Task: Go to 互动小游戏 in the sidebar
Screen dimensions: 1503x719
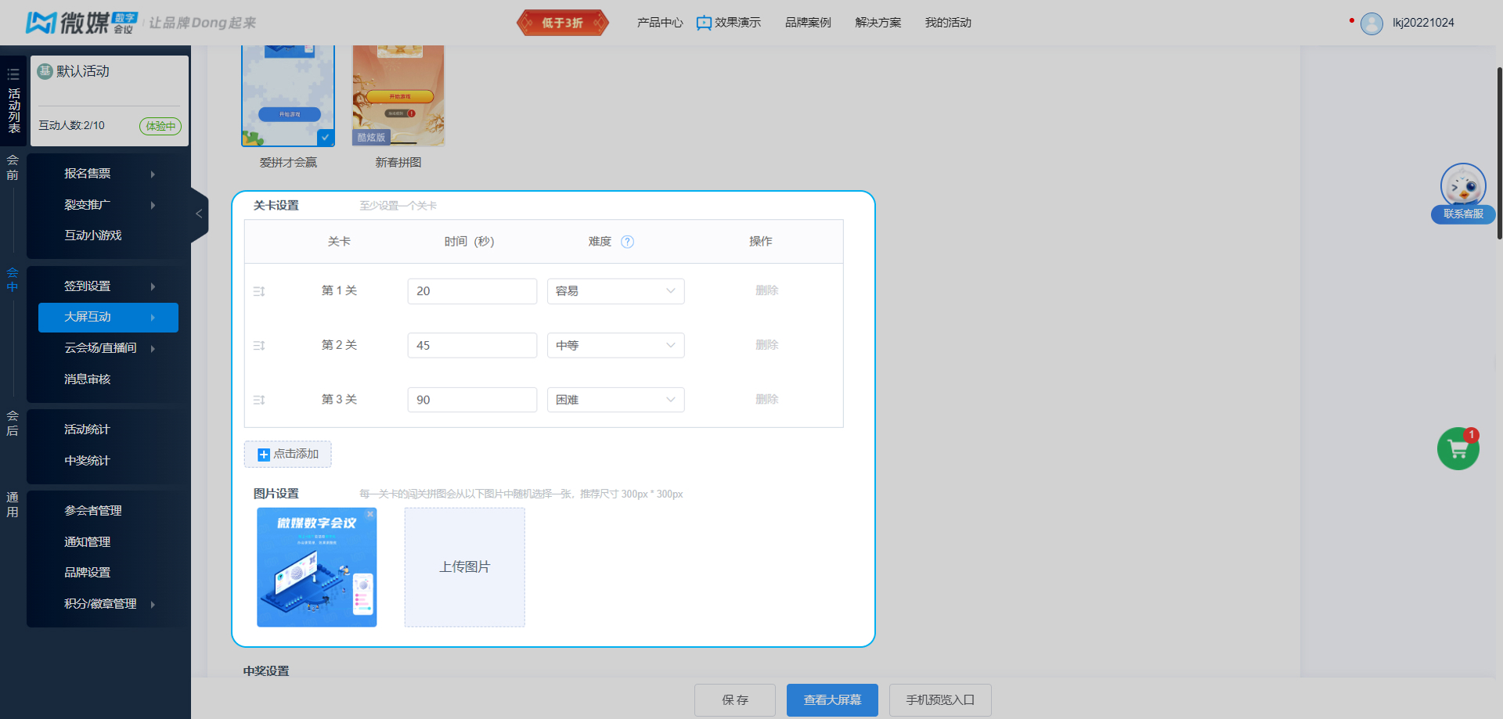Action: (x=93, y=235)
